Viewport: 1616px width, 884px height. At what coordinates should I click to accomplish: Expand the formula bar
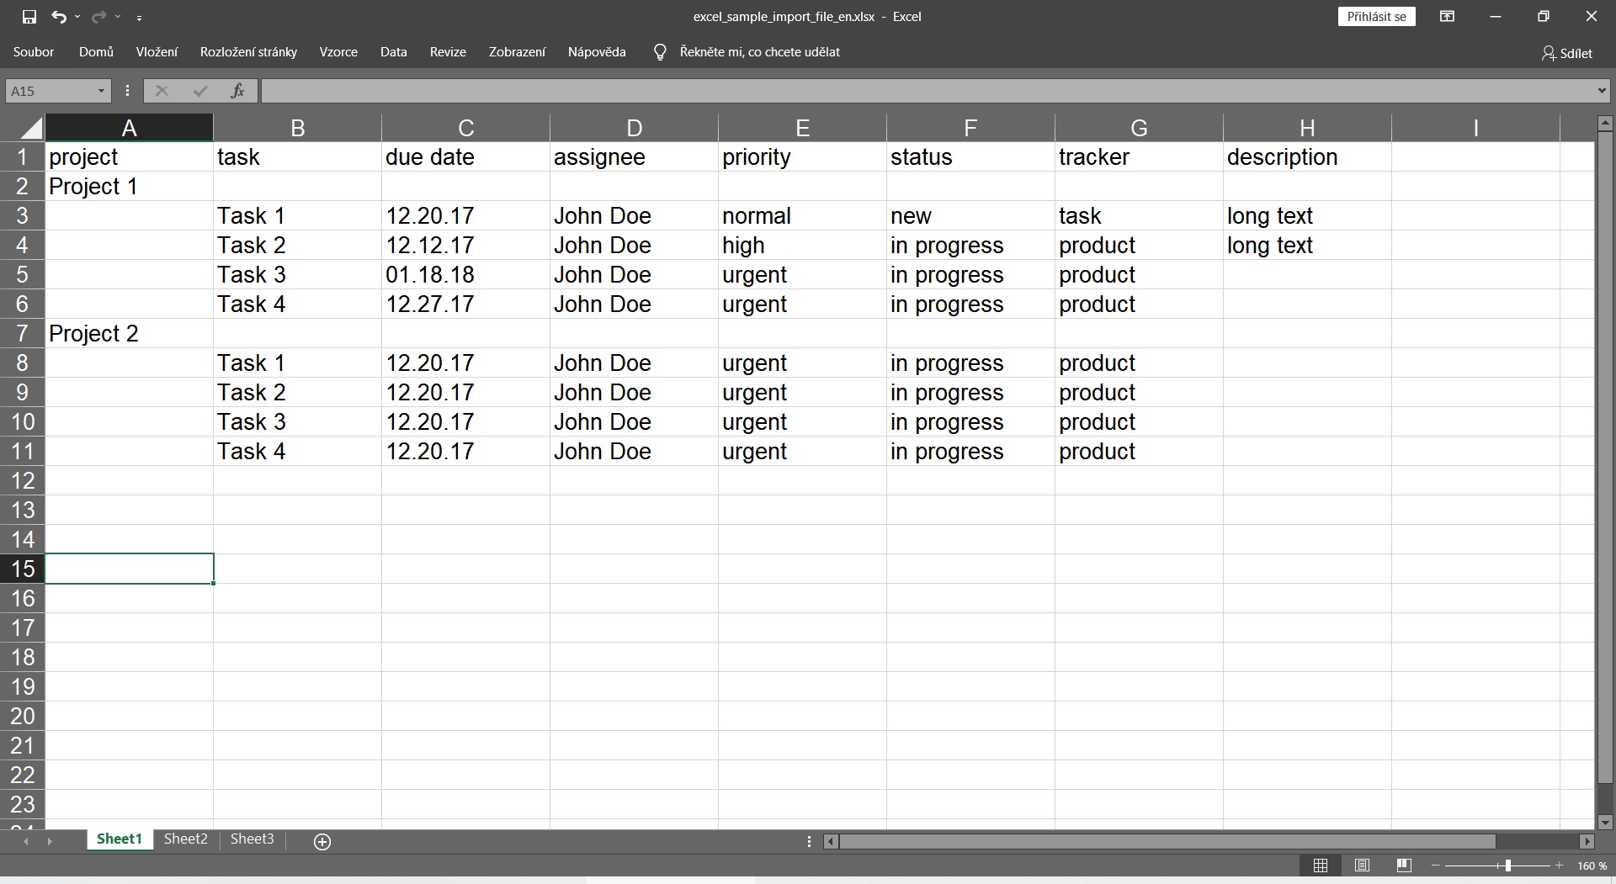(1601, 91)
